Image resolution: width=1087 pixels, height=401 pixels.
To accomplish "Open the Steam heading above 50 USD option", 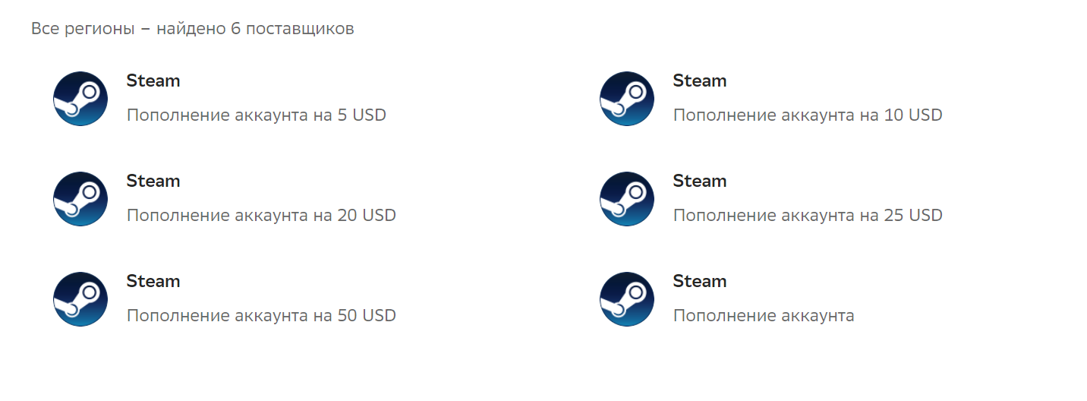I will tap(153, 281).
